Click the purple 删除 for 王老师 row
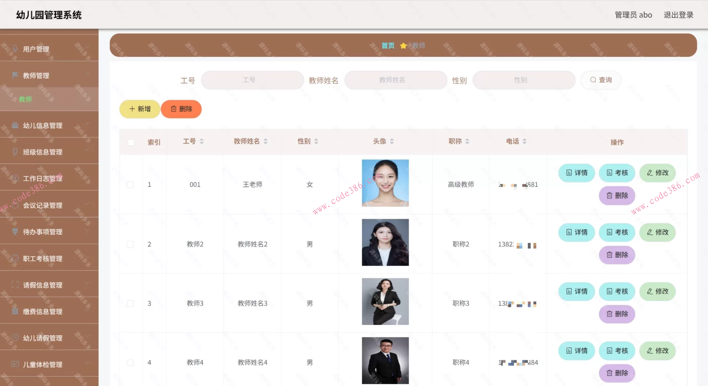Viewport: 708px width, 386px height. tap(617, 196)
